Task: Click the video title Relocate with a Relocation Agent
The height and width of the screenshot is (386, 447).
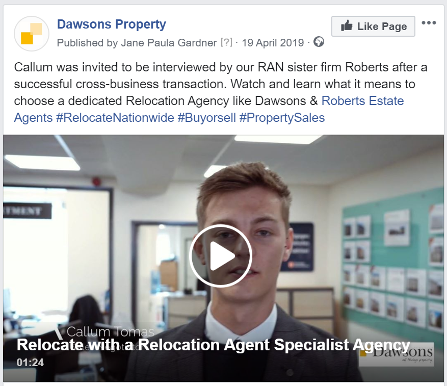Action: click(x=213, y=345)
